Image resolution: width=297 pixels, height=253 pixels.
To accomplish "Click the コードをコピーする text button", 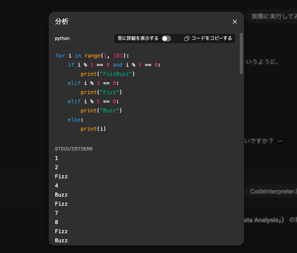I will pyautogui.click(x=212, y=38).
